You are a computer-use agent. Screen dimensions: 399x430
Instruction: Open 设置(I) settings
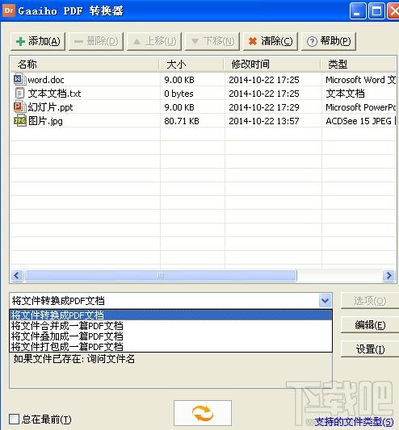(x=370, y=349)
